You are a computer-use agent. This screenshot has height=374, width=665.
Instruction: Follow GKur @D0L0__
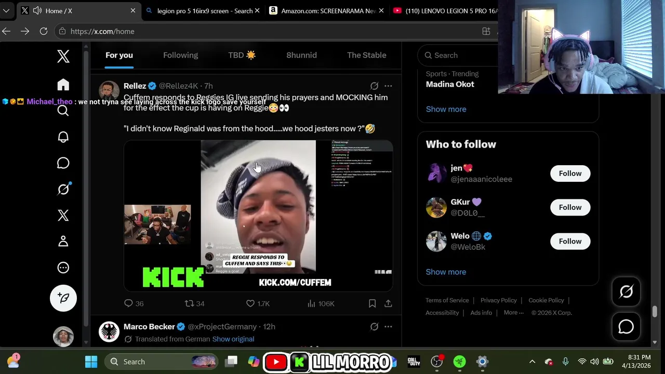pos(570,207)
